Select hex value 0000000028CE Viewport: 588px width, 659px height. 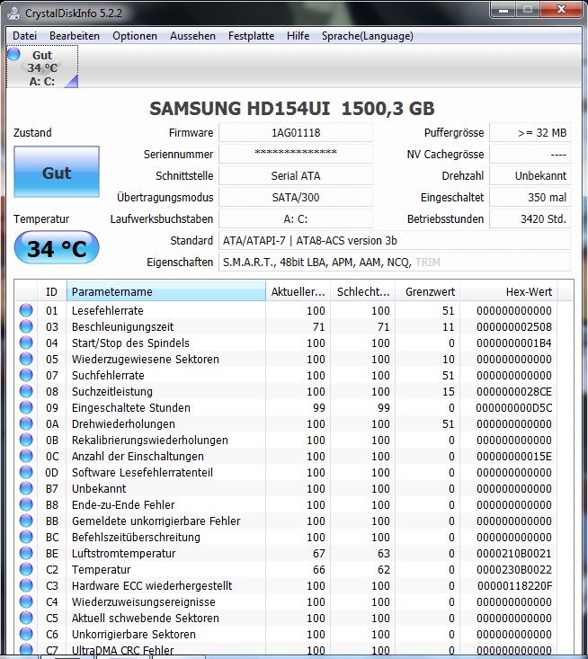click(x=514, y=391)
